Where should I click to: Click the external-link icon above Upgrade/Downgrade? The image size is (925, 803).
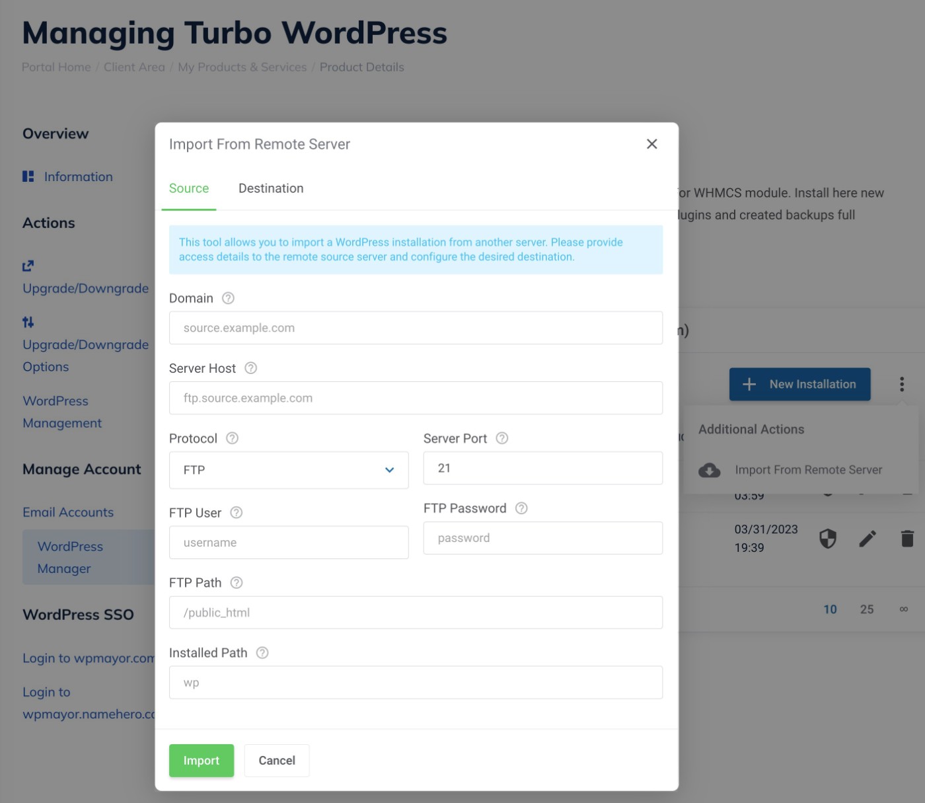click(28, 266)
